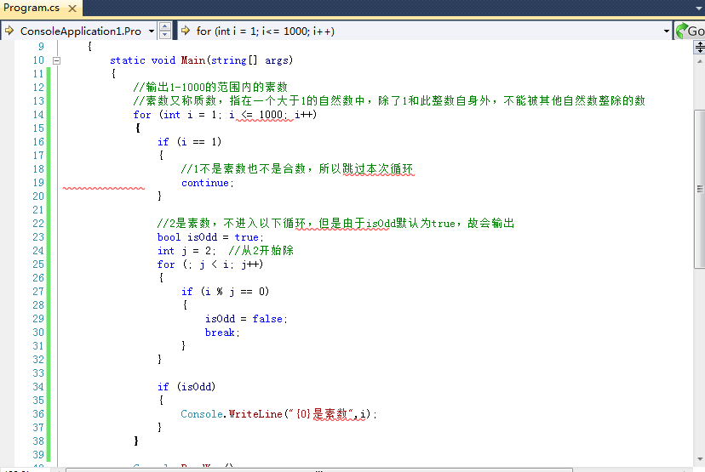Click the class icon beside ConsoleApplication1.Pro

(9, 31)
